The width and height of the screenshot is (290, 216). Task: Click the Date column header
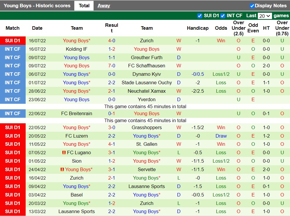point(37,28)
